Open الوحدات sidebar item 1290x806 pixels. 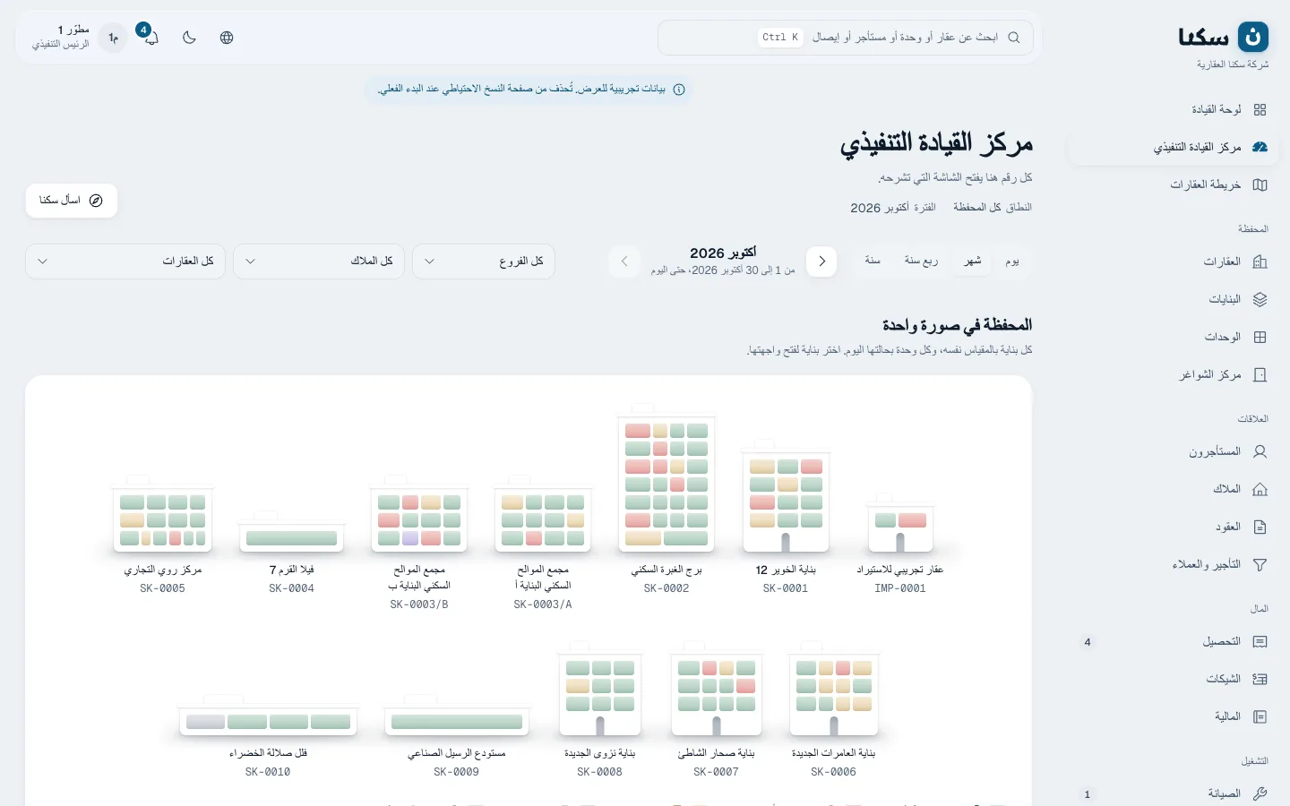coord(1174,337)
